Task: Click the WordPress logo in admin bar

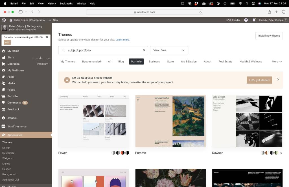Action: click(4, 20)
